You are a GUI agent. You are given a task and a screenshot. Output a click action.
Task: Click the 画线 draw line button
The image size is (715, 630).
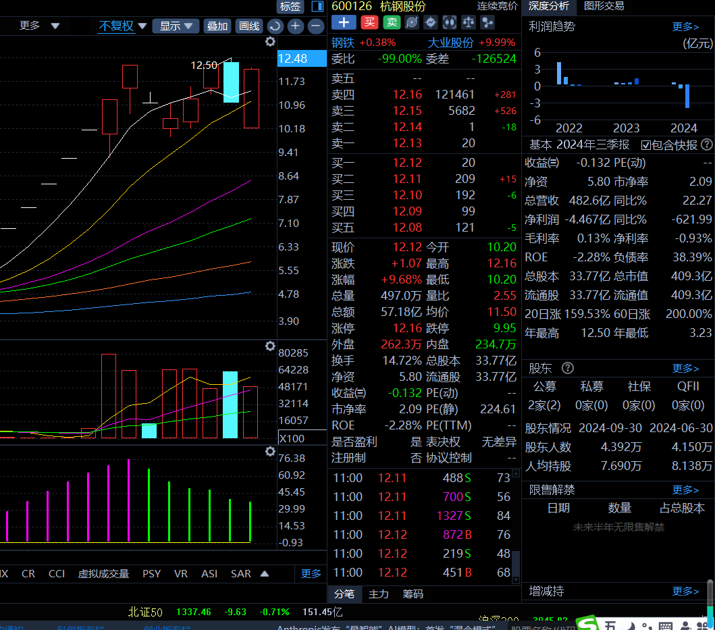click(x=249, y=26)
